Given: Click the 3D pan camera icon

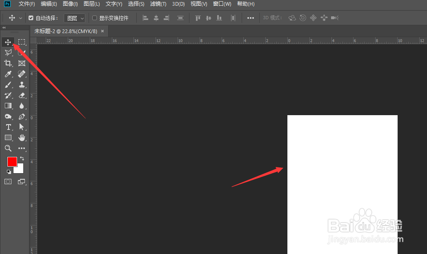Looking at the screenshot, I should click(313, 18).
